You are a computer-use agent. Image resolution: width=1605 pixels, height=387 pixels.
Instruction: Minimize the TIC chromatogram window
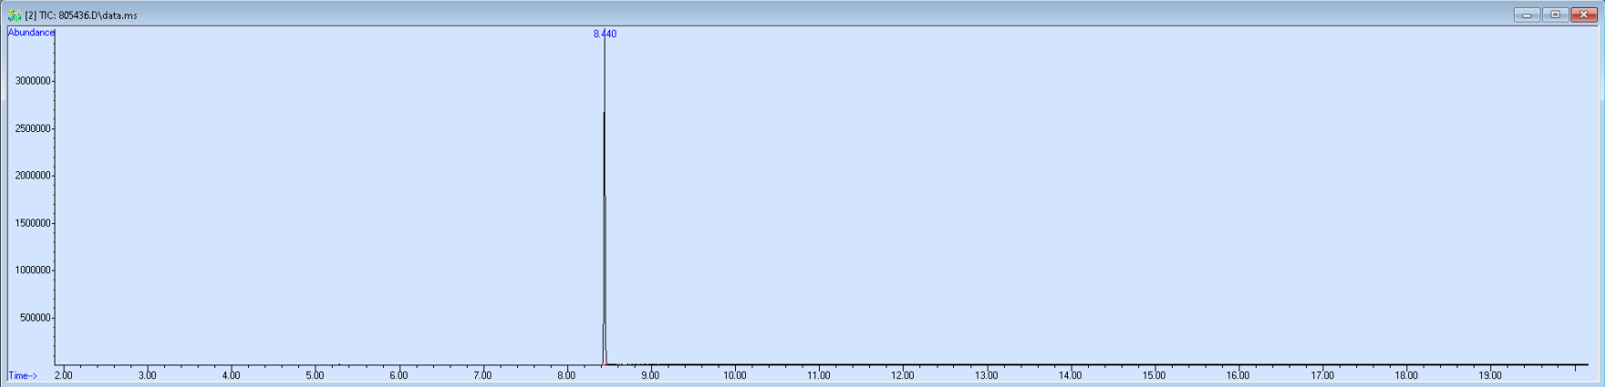click(x=1527, y=15)
